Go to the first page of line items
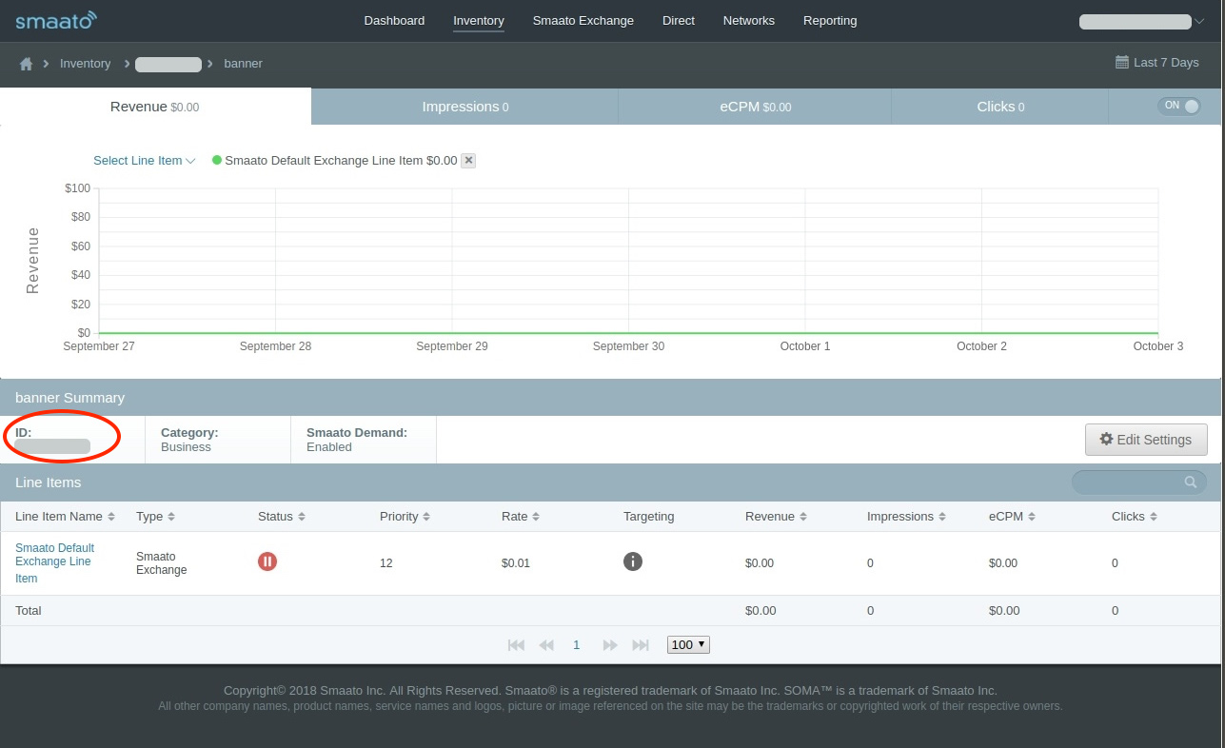 coord(516,645)
